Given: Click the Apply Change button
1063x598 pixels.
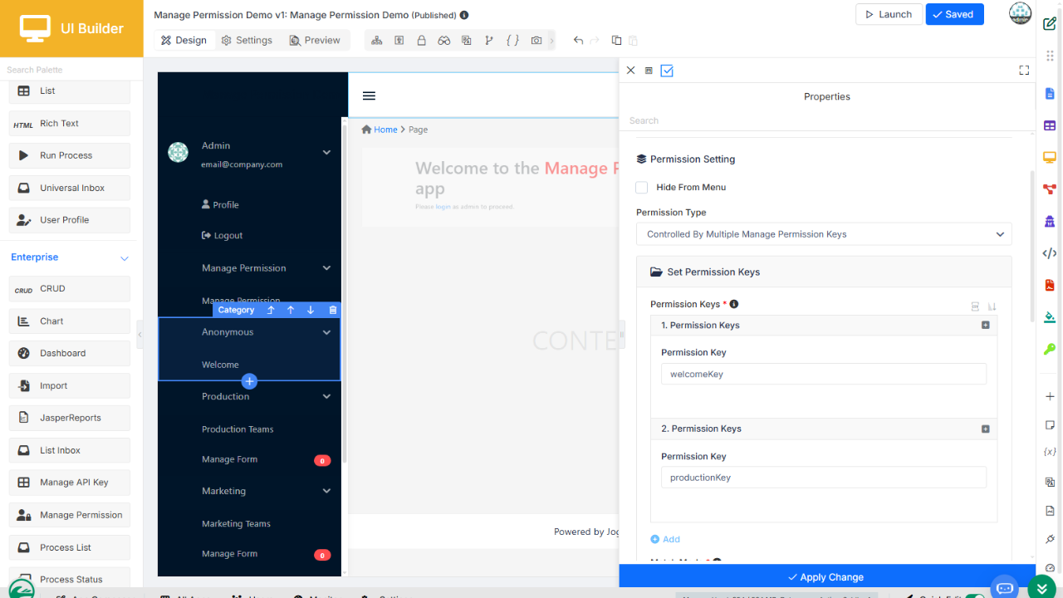Looking at the screenshot, I should point(826,576).
